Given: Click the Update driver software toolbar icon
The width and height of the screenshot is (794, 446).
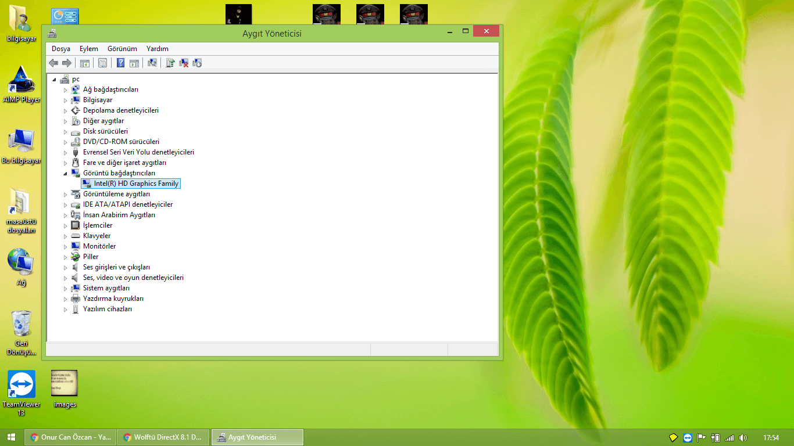Looking at the screenshot, I should click(x=170, y=63).
